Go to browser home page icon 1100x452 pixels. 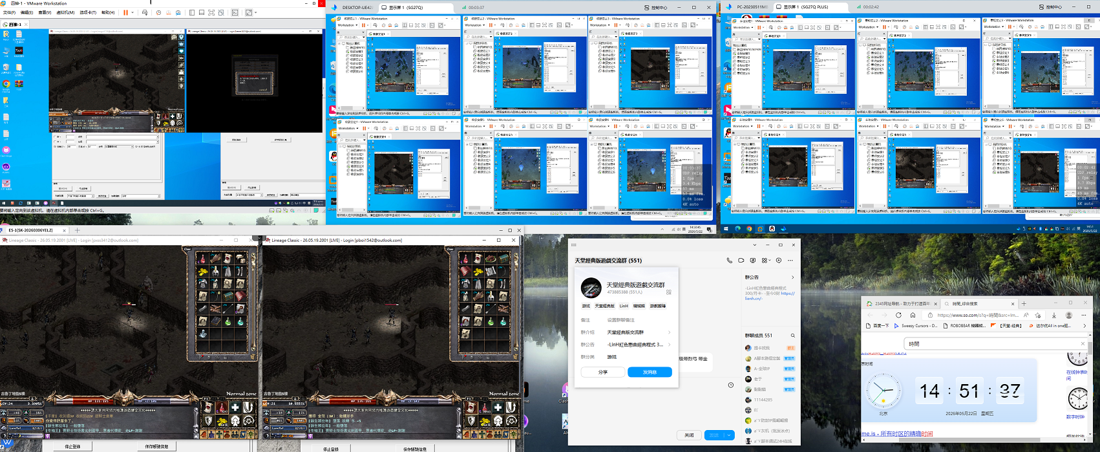(x=913, y=315)
